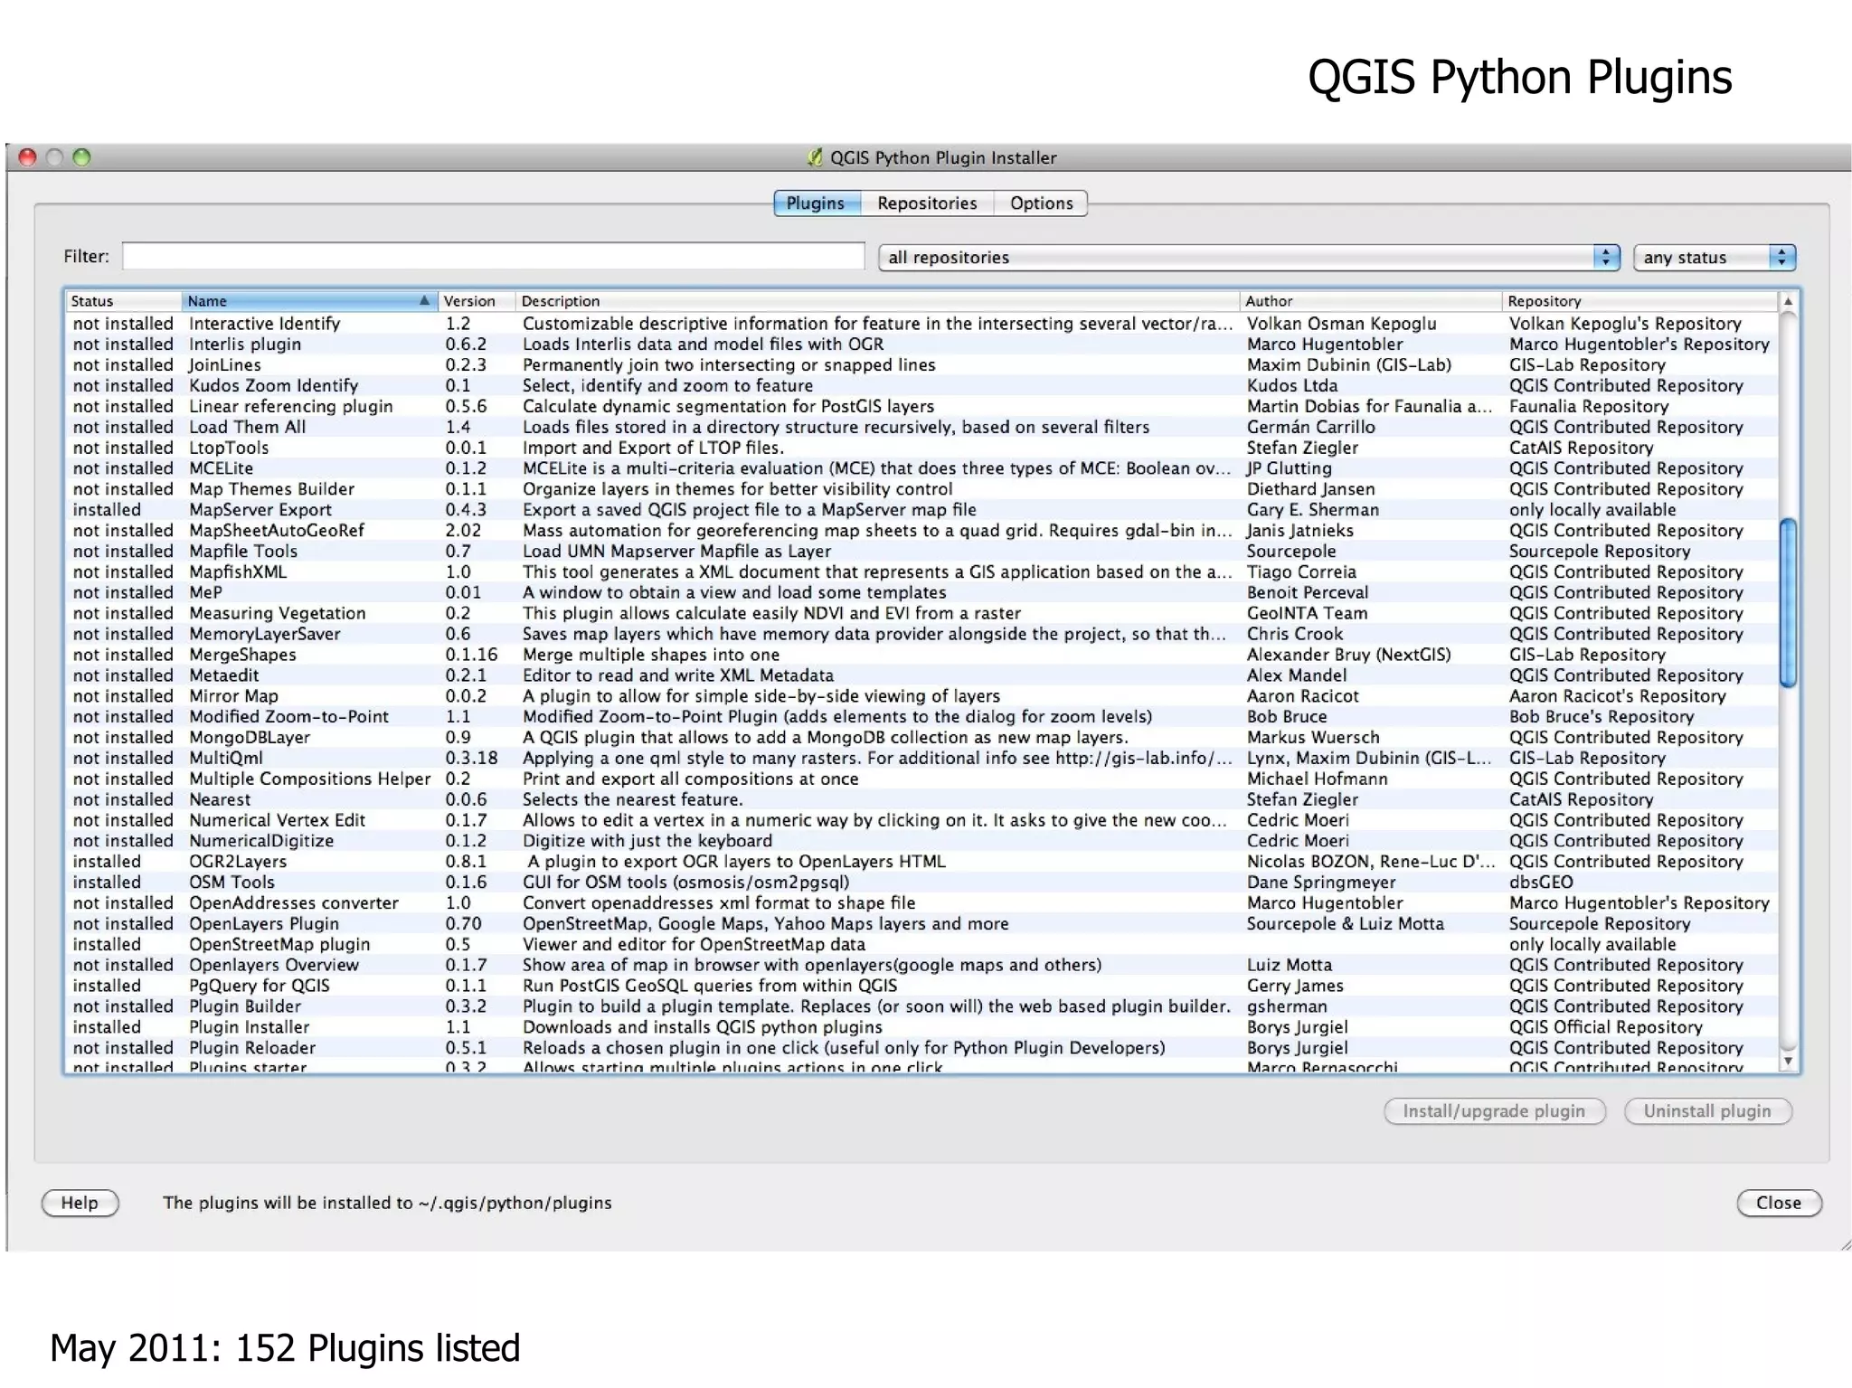
Task: Click the Install/upgrade plugin button
Action: 1494,1111
